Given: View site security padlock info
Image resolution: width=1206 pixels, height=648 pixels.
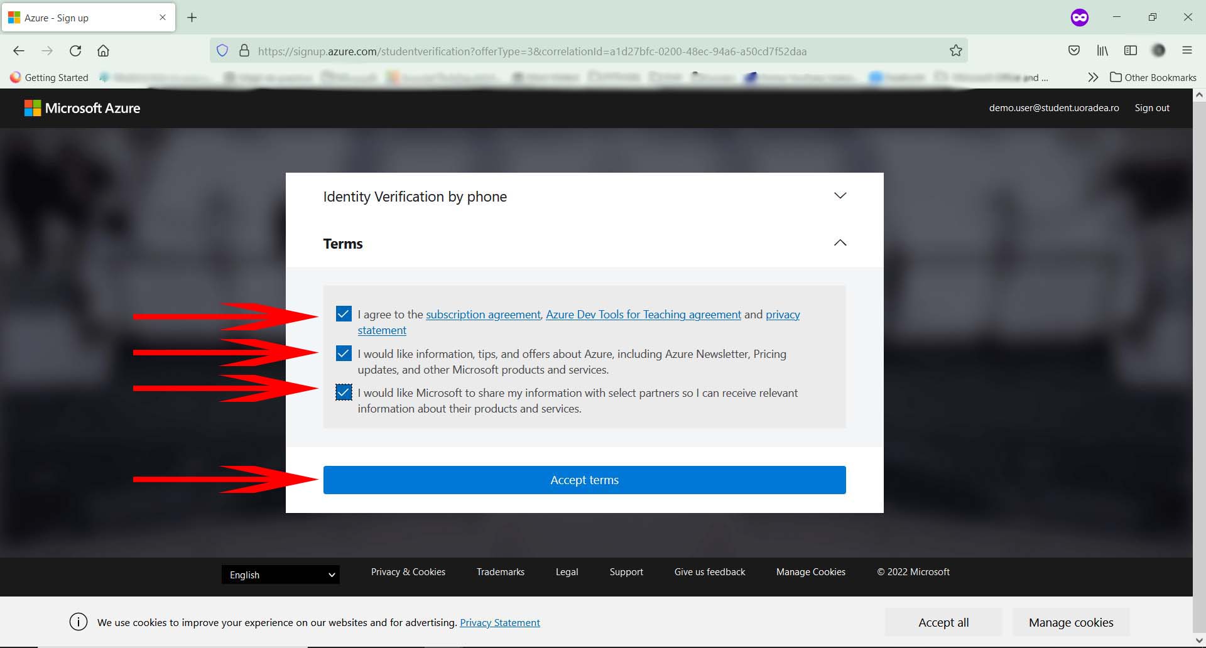Looking at the screenshot, I should [244, 51].
